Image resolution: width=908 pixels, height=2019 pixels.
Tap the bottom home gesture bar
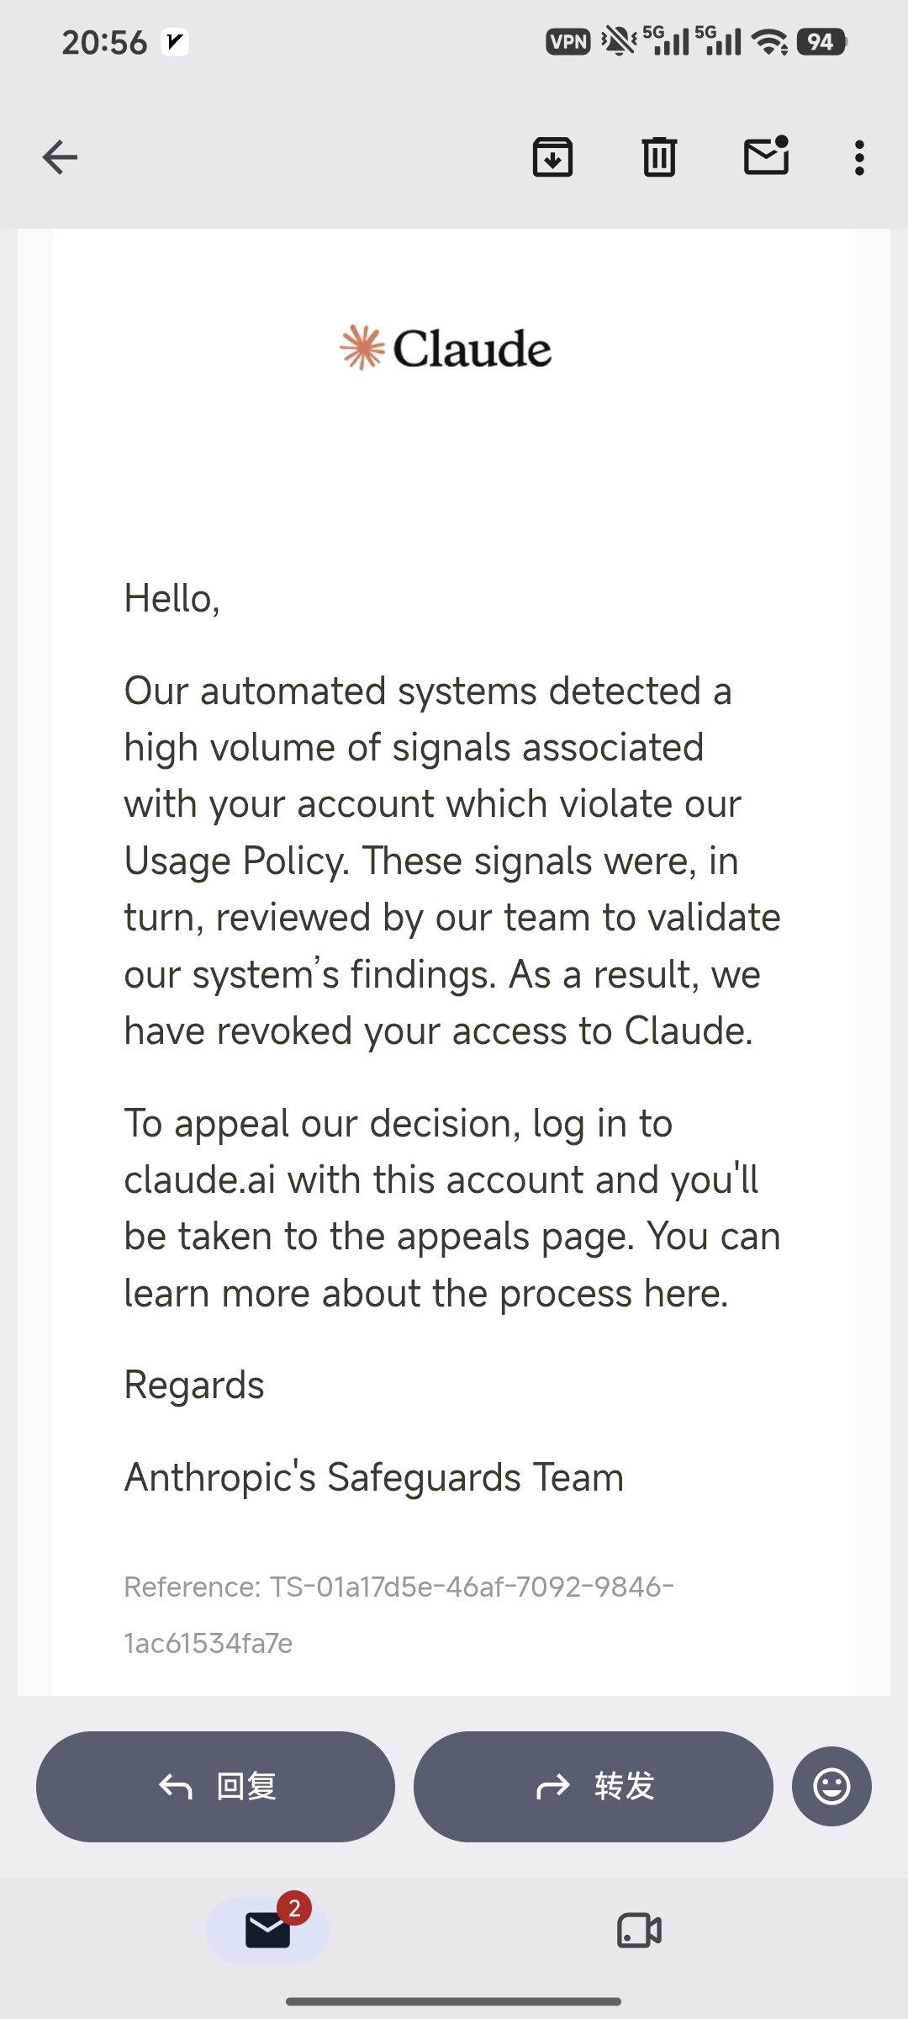pos(454,2001)
